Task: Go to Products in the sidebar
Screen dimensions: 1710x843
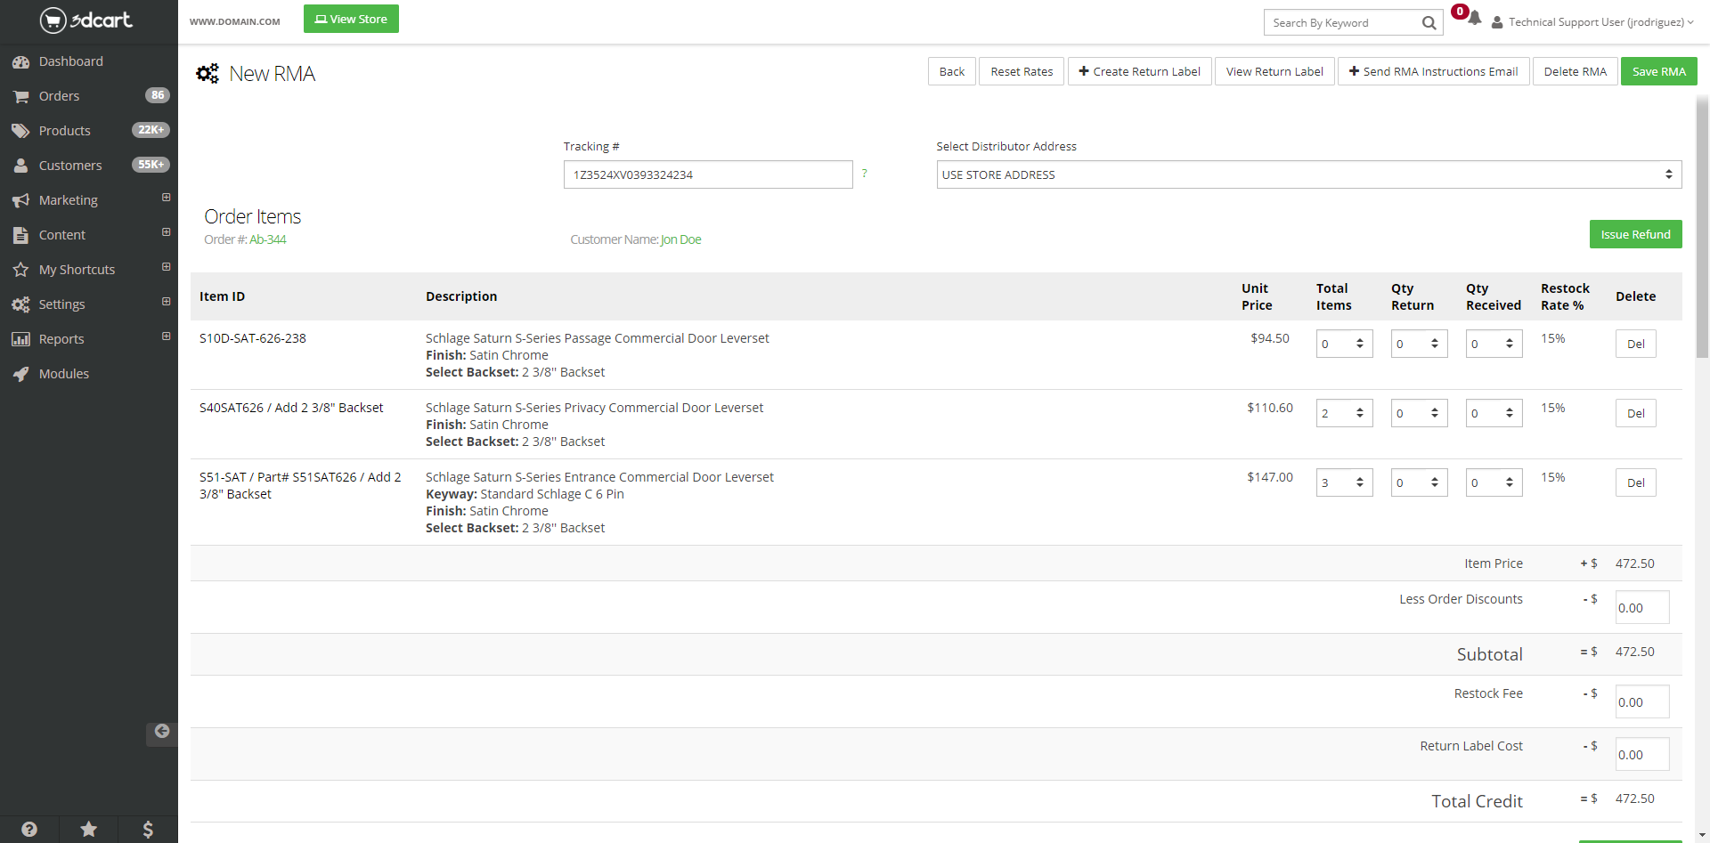Action: click(x=64, y=131)
